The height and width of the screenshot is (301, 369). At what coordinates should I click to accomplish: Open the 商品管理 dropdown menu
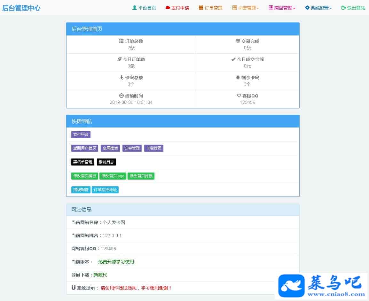click(x=282, y=8)
